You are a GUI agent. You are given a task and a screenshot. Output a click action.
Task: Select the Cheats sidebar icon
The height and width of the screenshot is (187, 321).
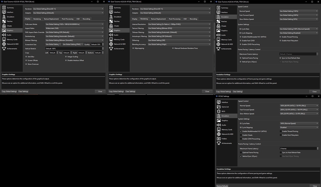[4, 26]
